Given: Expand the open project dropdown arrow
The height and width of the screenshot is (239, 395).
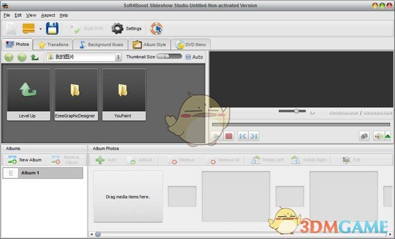Looking at the screenshot, I should coord(40,29).
